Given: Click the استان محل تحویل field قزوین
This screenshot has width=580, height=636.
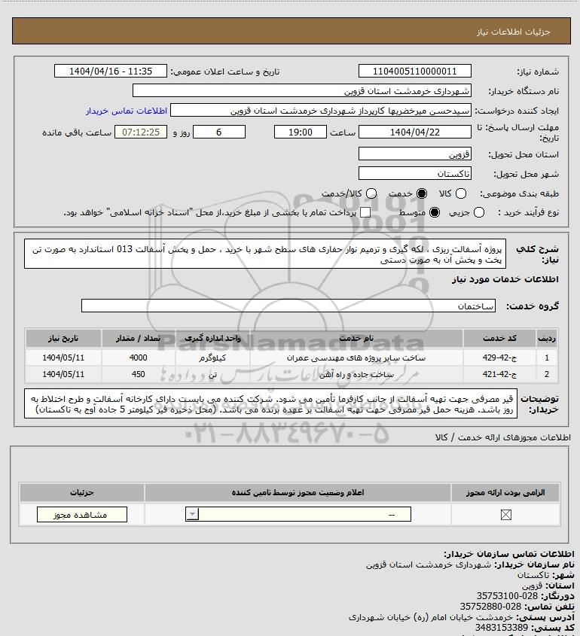Looking at the screenshot, I should click(x=415, y=154).
